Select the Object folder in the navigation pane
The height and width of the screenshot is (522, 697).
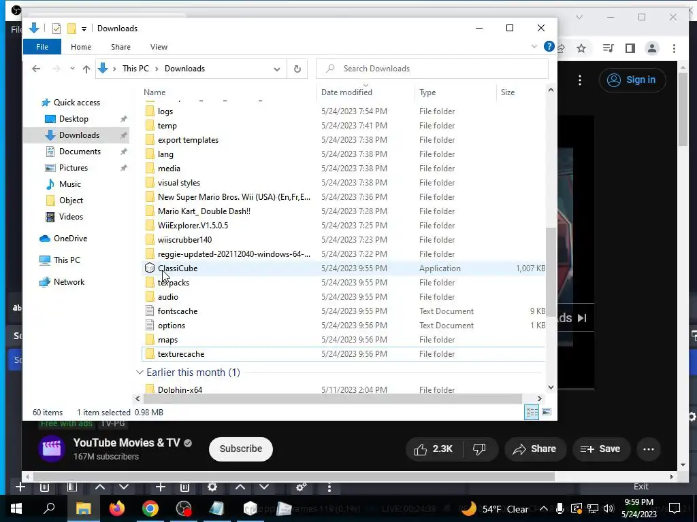pyautogui.click(x=71, y=201)
